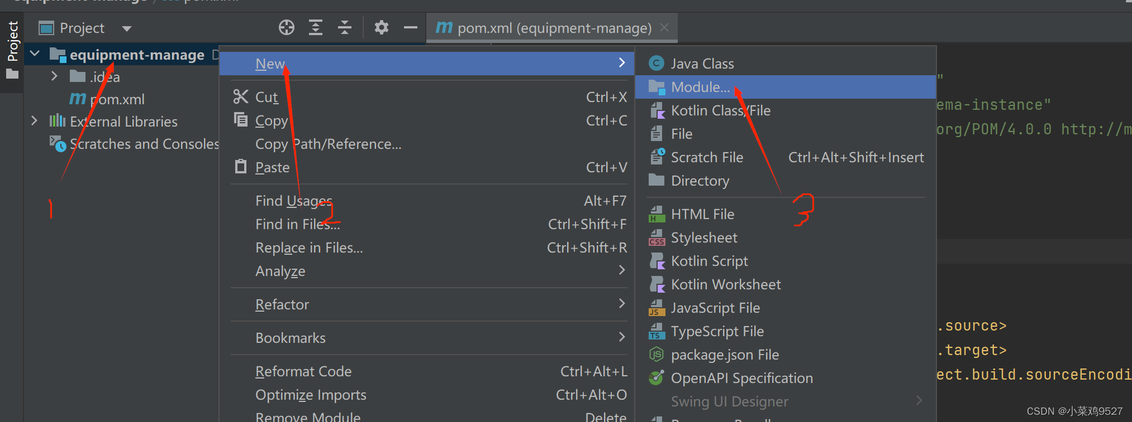Collapse the equipment-manage project node

[35, 54]
